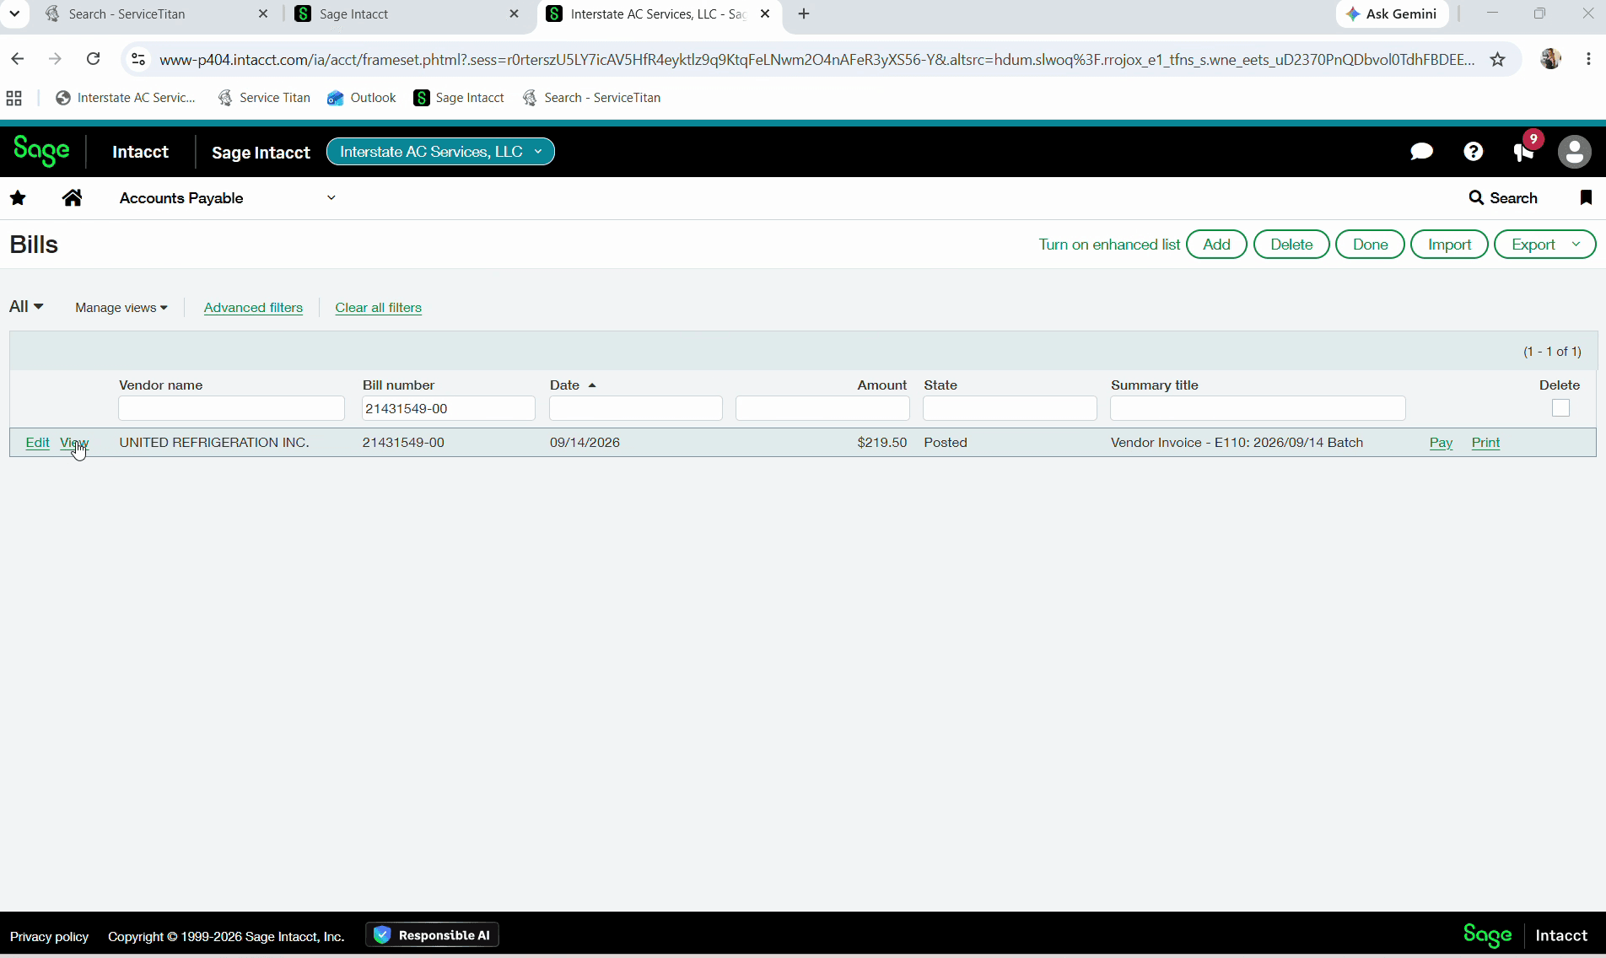
Task: Expand the Interstate AC Services, LLC dropdown
Action: [440, 152]
